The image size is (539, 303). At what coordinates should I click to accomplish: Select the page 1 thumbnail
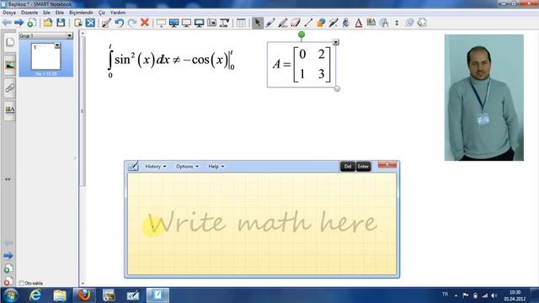tap(45, 56)
